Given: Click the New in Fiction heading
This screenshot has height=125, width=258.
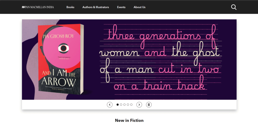Looking at the screenshot, I should (x=129, y=120).
